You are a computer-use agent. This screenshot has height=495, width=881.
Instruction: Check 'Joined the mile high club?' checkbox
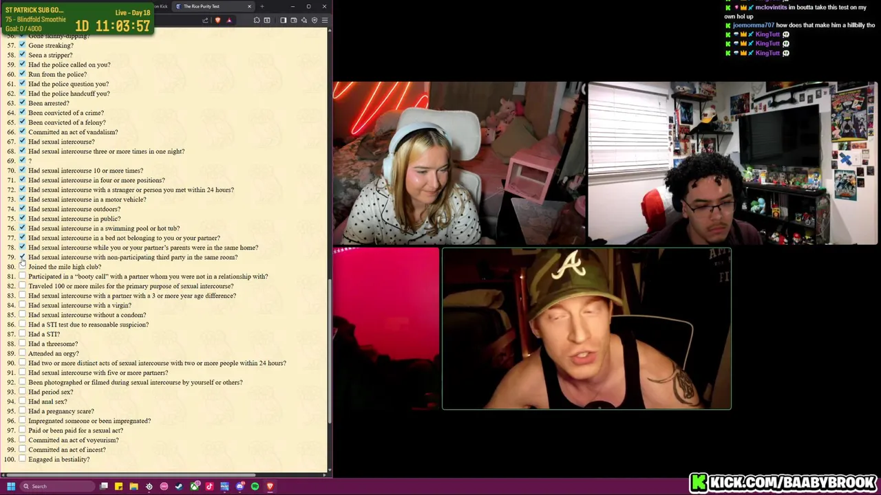point(22,266)
